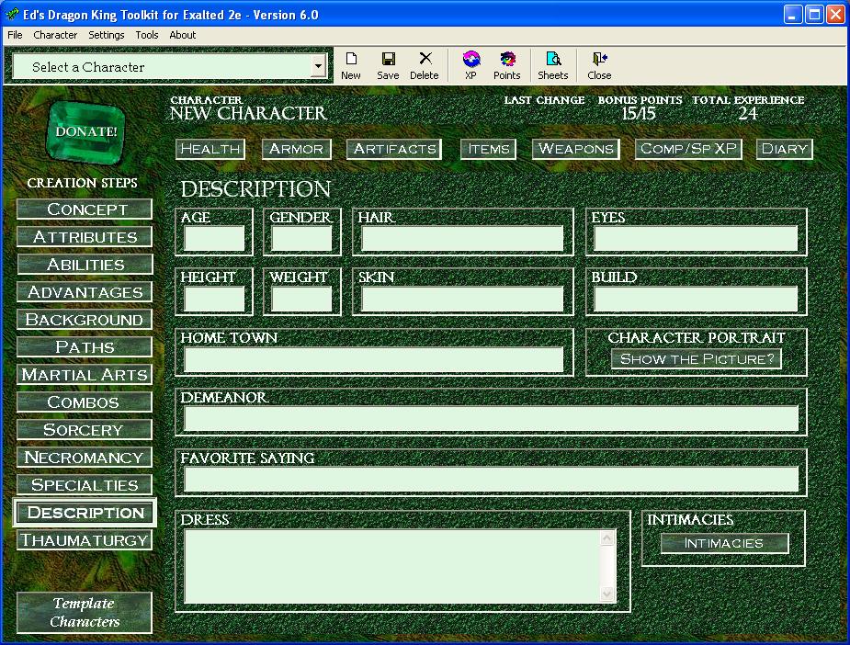Screen dimensions: 850x645
Task: Click the Total Experience value 24
Action: coord(748,113)
